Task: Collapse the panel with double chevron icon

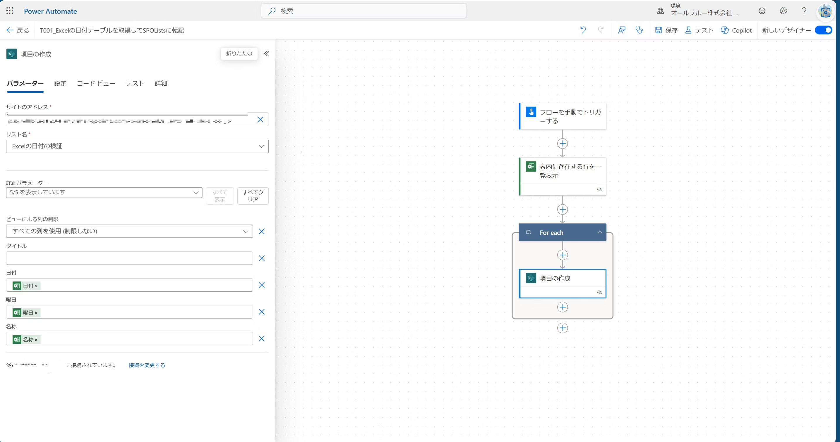Action: click(x=266, y=54)
